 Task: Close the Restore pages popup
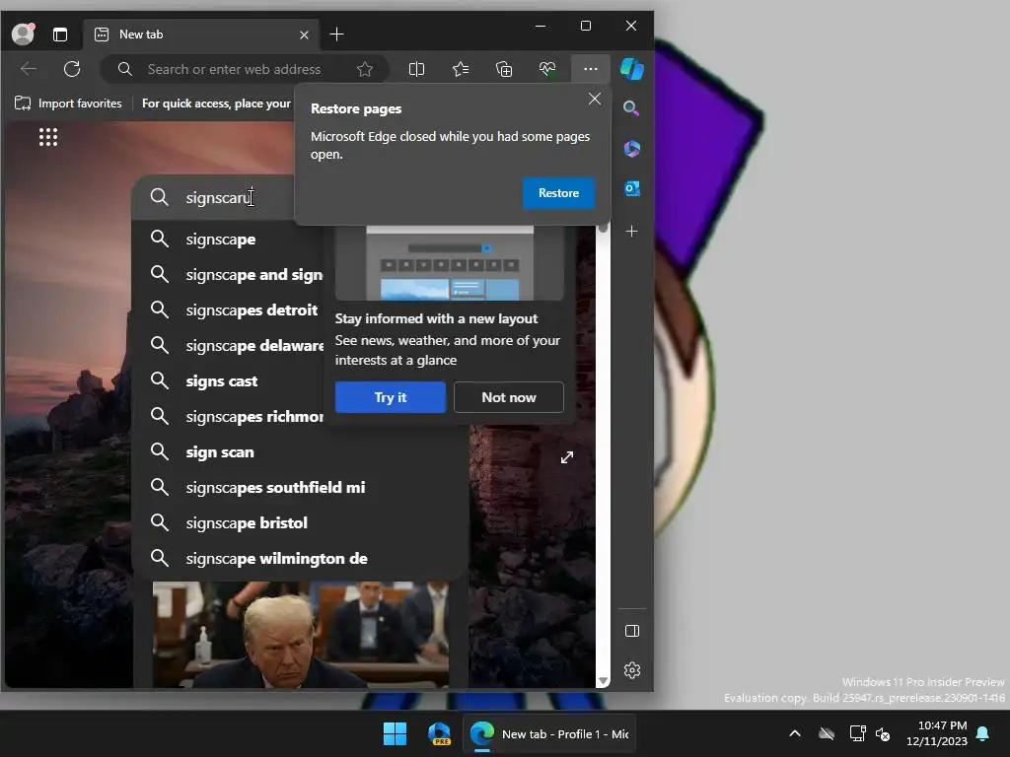(x=594, y=99)
